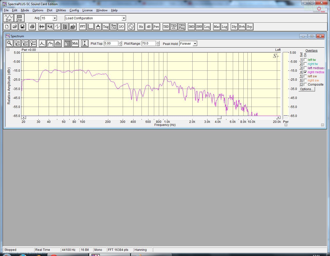Expand the Load Configuration dropdown

click(x=124, y=18)
